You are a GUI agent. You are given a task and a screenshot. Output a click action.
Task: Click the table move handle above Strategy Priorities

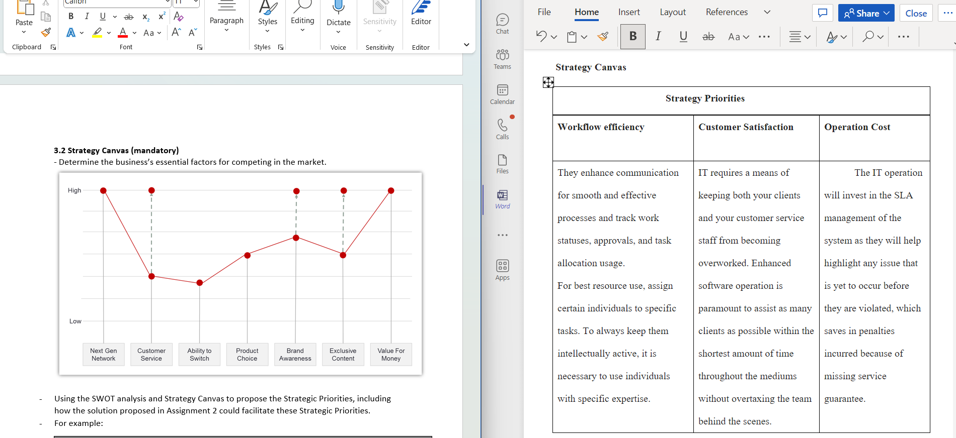click(548, 82)
